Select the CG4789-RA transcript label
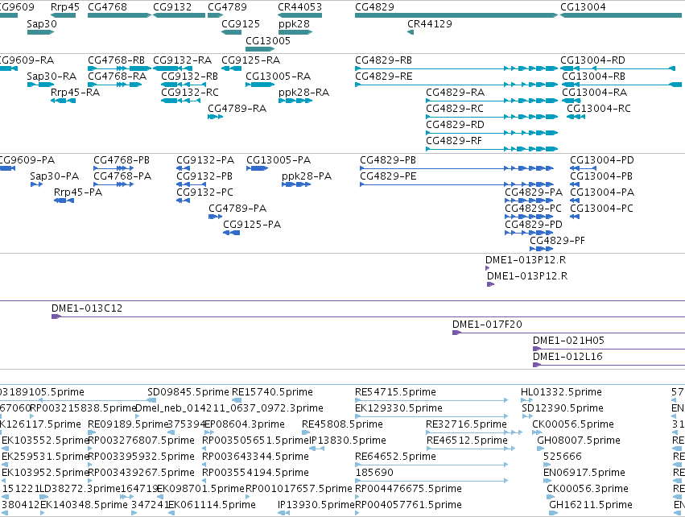Screen dimensions: 685x517 point(237,109)
